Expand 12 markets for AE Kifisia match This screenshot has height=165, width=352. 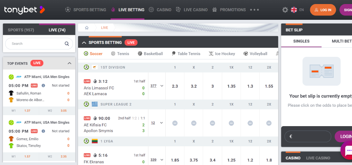coord(157,123)
